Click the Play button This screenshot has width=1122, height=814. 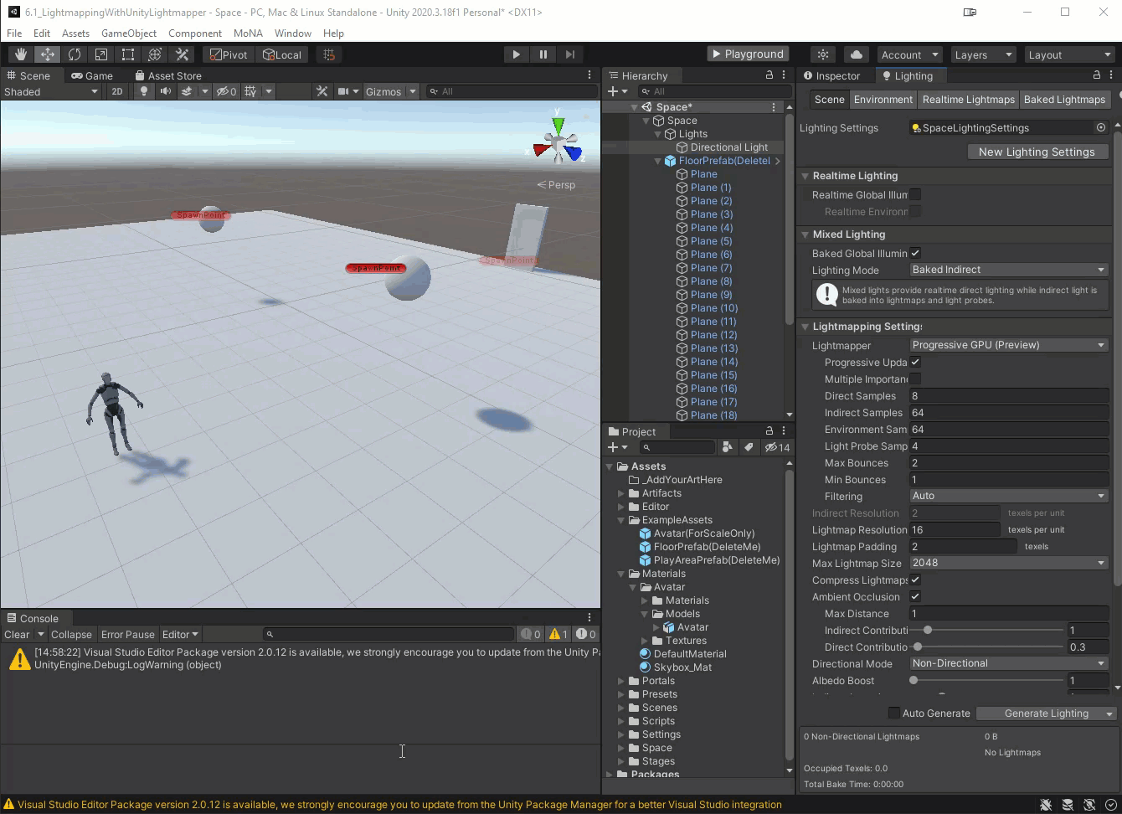pos(516,54)
